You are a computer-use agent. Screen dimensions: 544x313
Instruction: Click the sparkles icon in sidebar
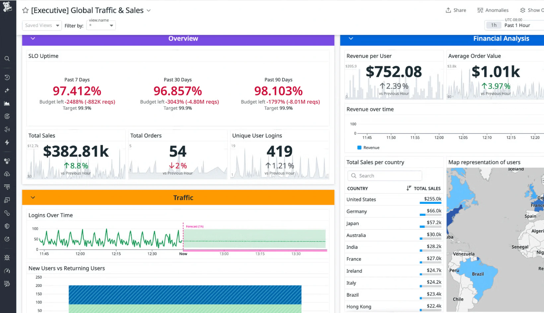(7, 90)
